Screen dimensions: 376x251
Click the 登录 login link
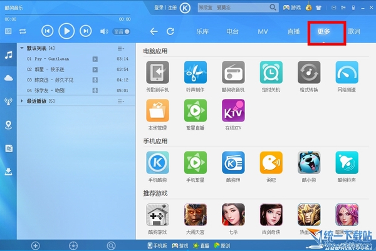coord(159,8)
